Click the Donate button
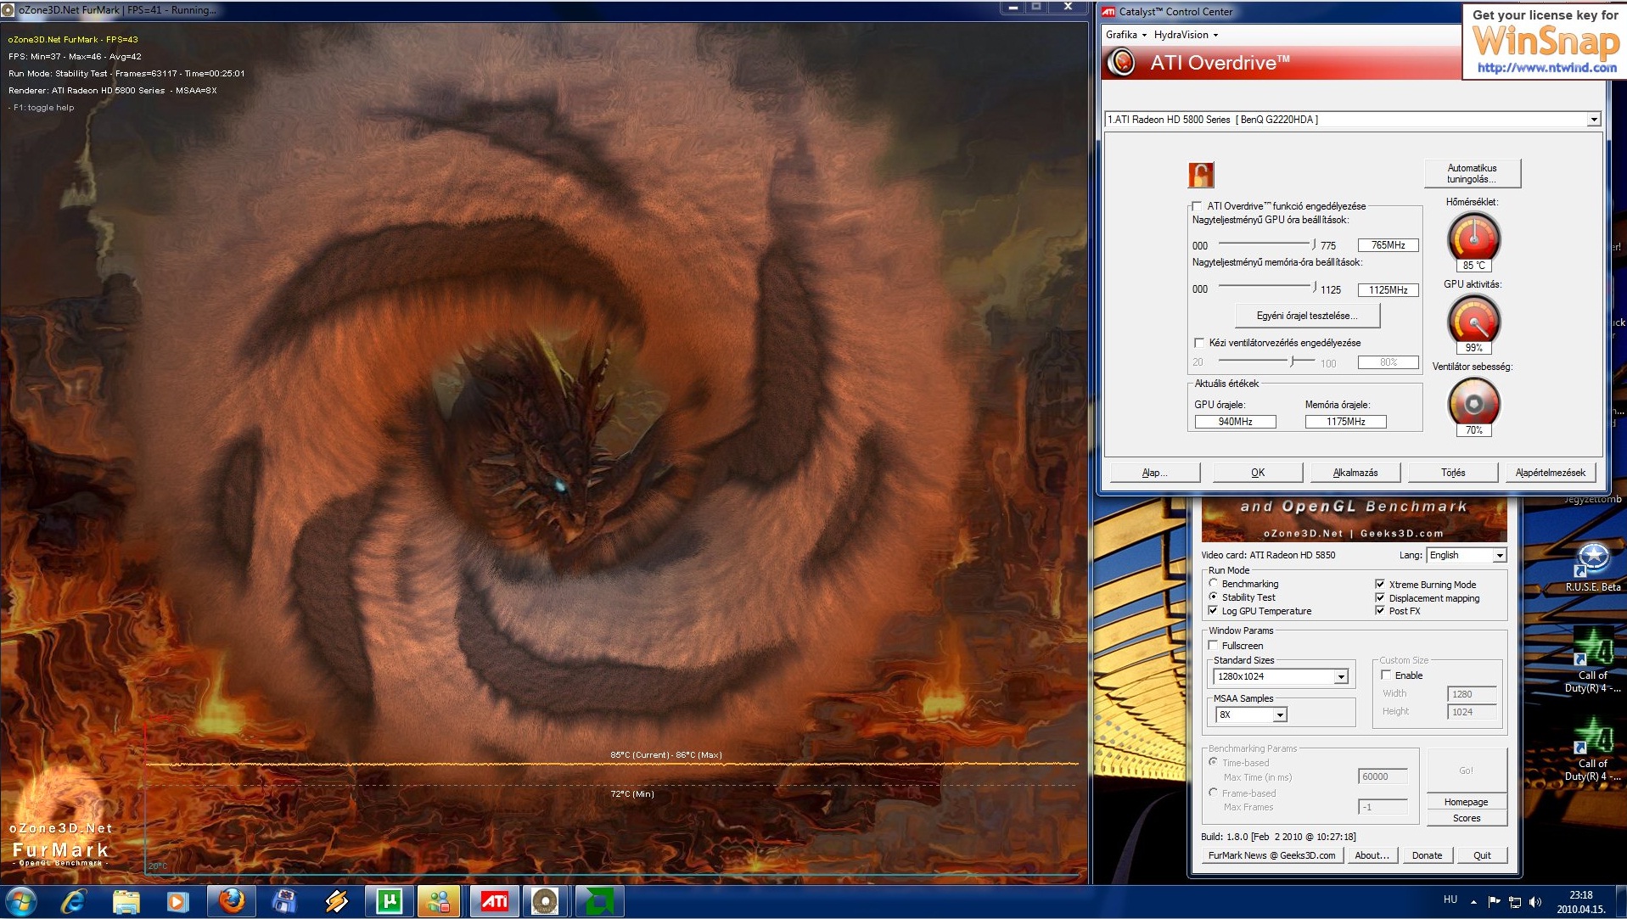This screenshot has height=919, width=1627. [1427, 855]
